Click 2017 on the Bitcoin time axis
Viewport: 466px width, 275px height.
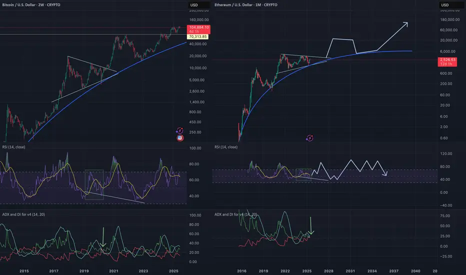54,271
